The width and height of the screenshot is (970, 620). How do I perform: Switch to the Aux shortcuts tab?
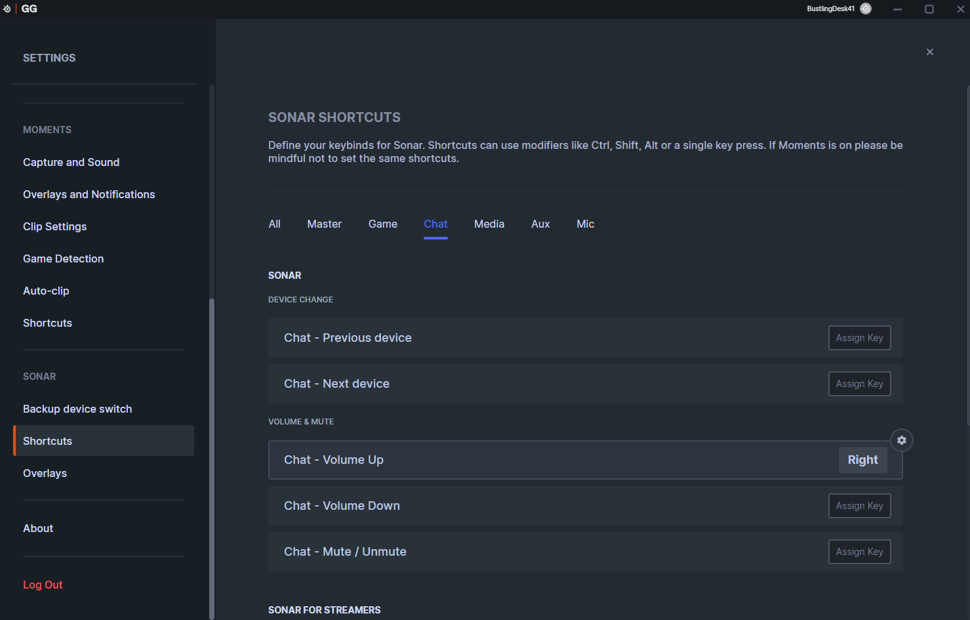(540, 224)
